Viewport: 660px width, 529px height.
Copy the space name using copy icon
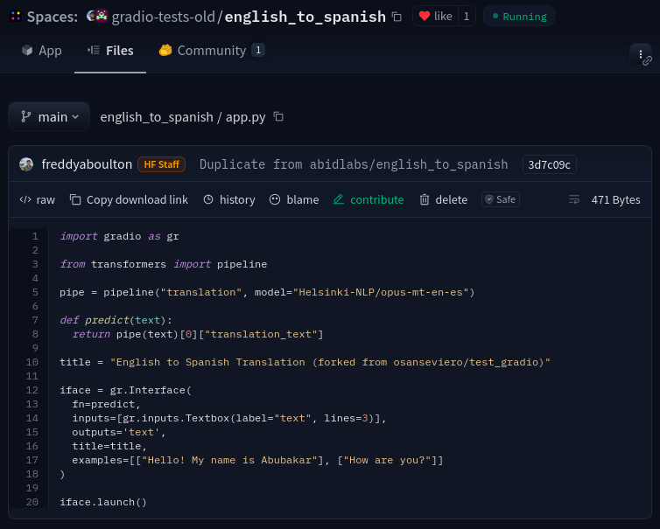tap(397, 17)
